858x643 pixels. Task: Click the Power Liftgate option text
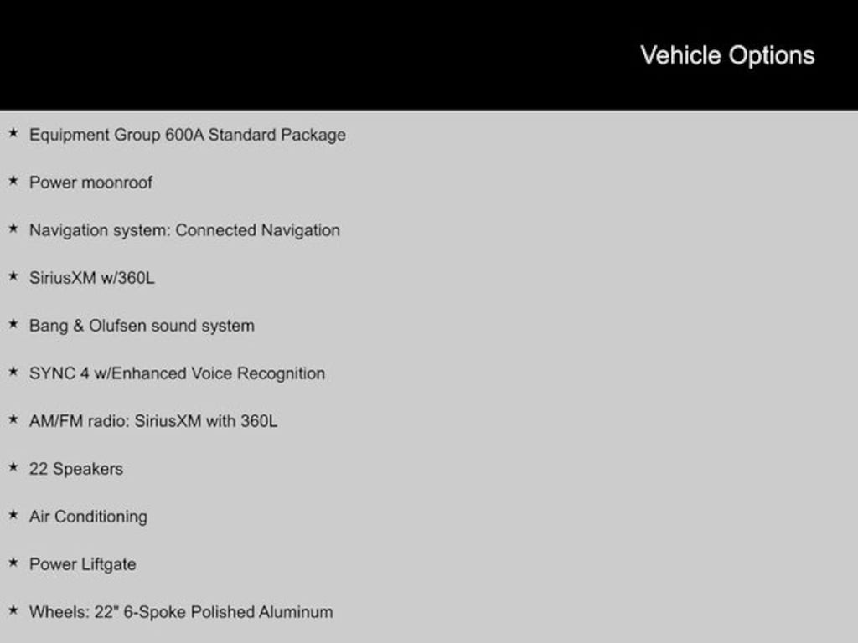82,564
